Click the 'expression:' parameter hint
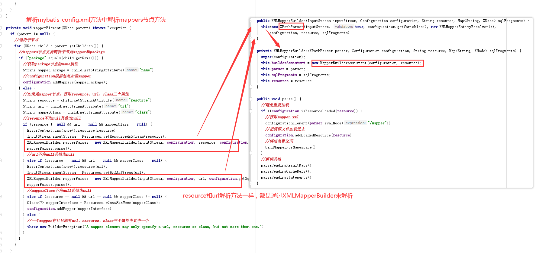Image resolution: width=539 pixels, height=253 pixels. point(355,123)
